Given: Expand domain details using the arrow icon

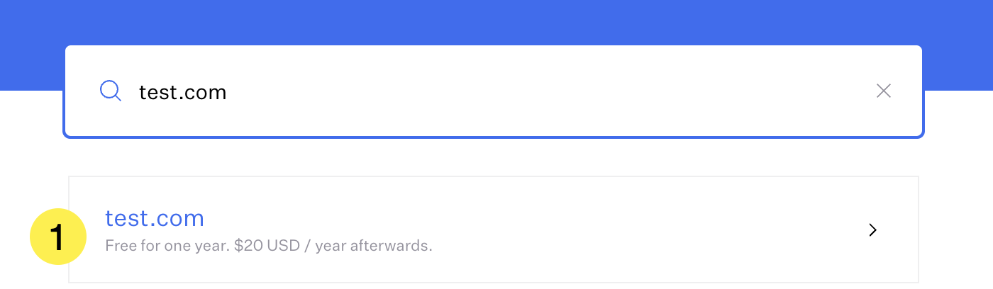Looking at the screenshot, I should coord(873,230).
